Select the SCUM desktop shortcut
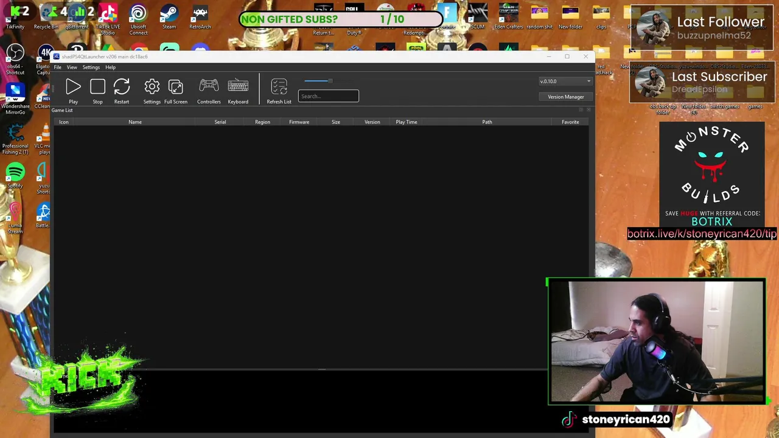 coord(478,17)
